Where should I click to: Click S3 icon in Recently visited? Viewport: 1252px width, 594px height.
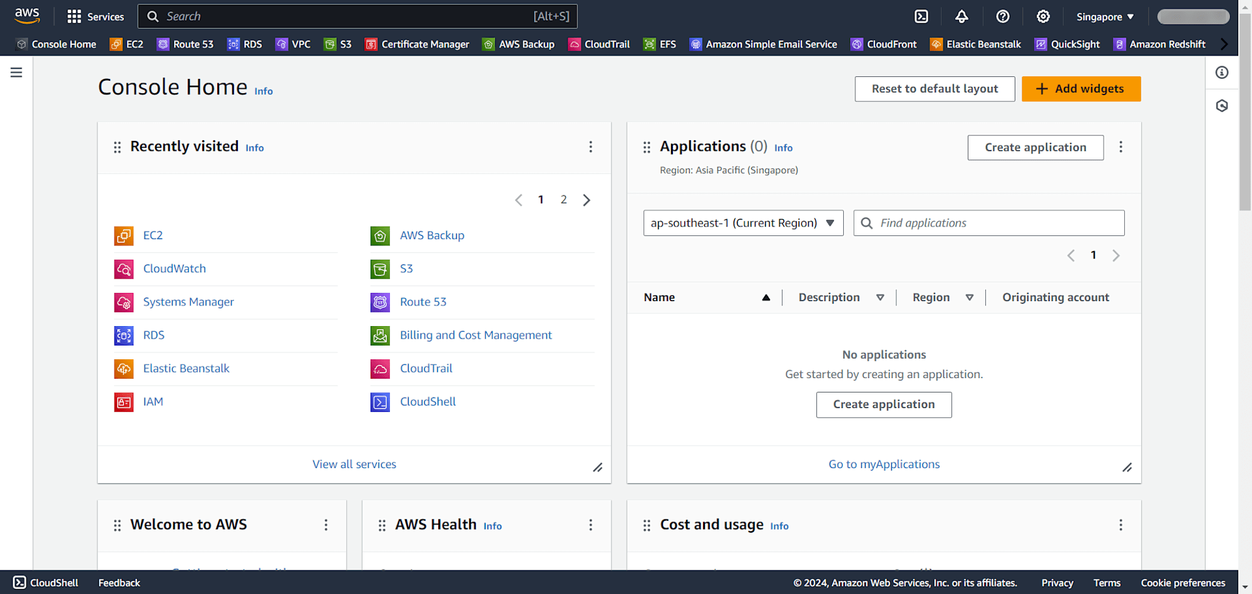click(x=380, y=269)
